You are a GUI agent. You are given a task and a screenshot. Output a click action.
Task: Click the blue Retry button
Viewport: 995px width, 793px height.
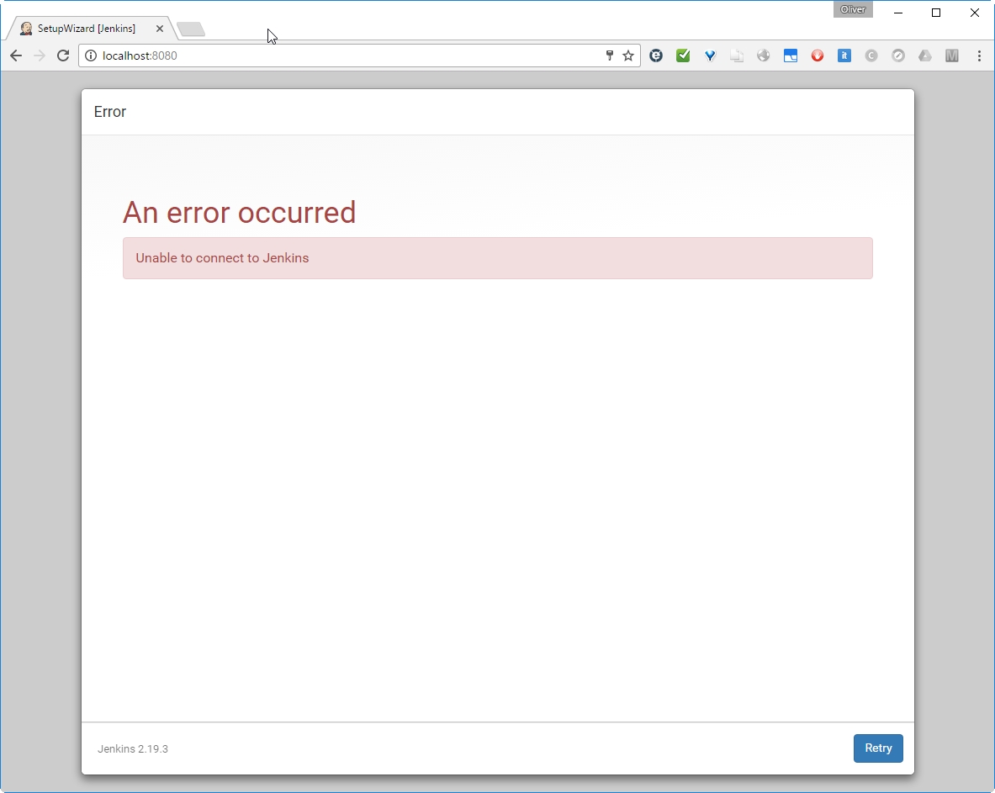coord(877,748)
